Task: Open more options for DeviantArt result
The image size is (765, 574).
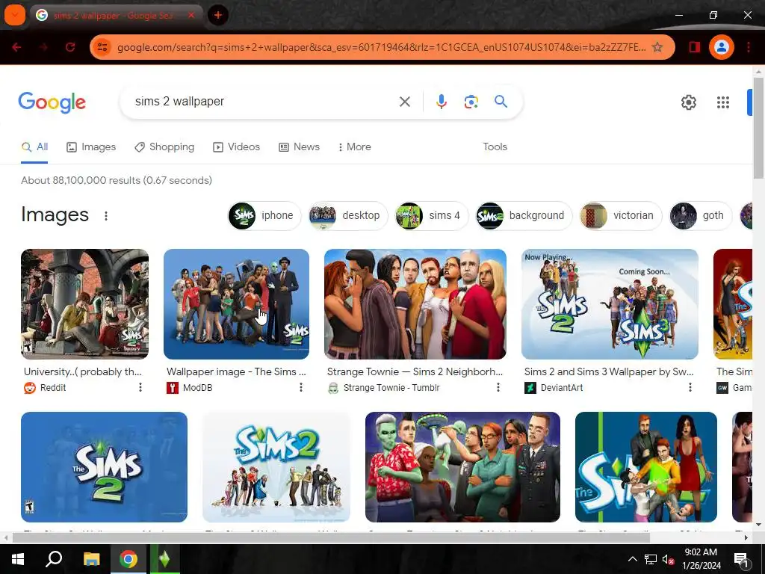Action: pyautogui.click(x=690, y=388)
